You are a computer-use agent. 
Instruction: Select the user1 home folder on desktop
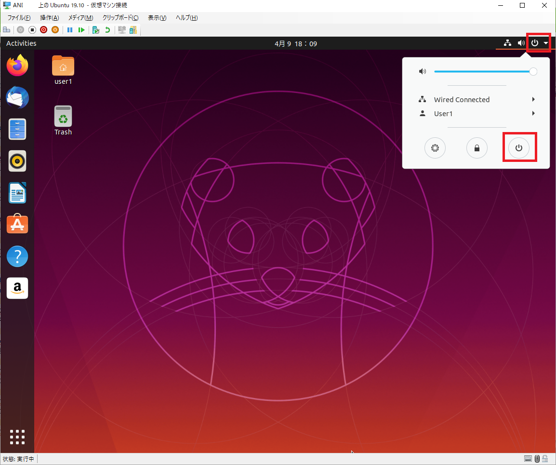coord(63,70)
